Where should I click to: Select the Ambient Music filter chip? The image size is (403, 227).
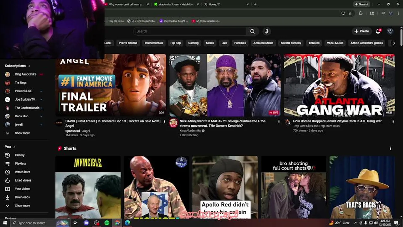click(x=263, y=43)
